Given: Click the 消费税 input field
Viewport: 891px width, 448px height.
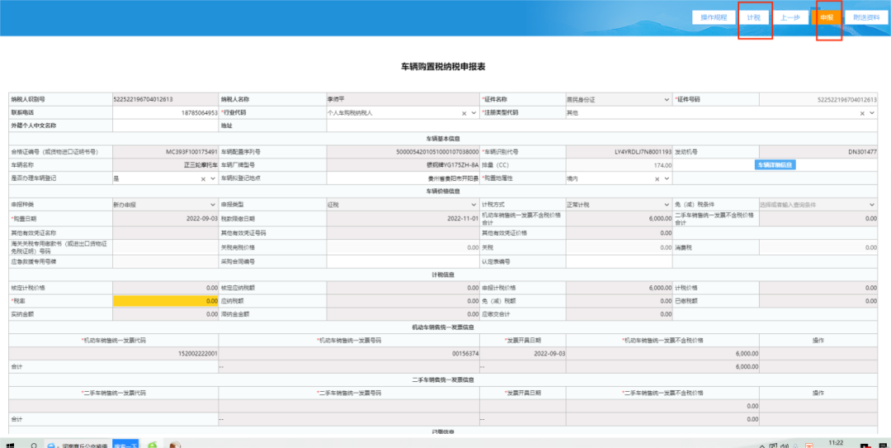Looking at the screenshot, I should 818,248.
